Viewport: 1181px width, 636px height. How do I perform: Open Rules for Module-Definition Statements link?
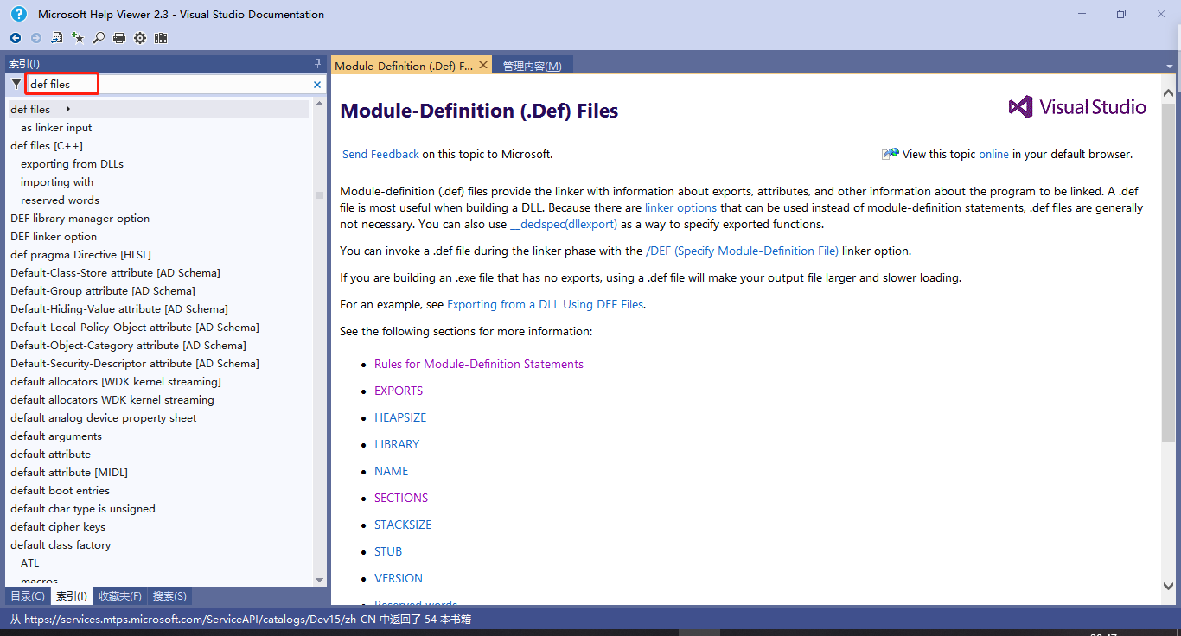tap(479, 364)
